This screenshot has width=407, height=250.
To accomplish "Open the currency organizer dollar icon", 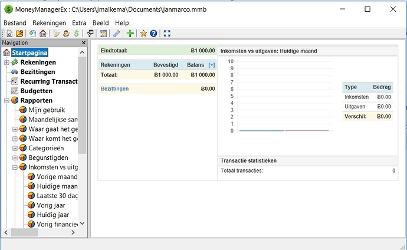I will (76, 34).
